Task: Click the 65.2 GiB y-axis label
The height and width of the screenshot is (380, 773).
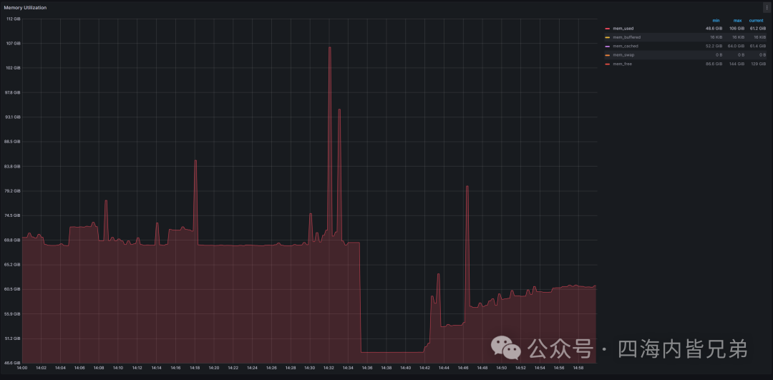Action: [x=14, y=265]
